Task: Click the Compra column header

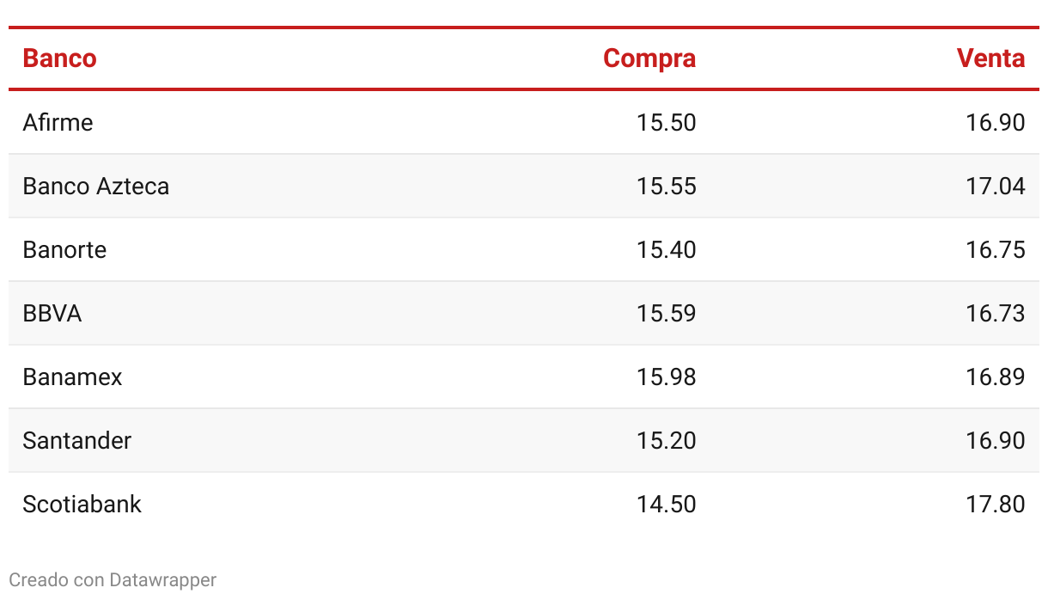Action: coord(649,58)
